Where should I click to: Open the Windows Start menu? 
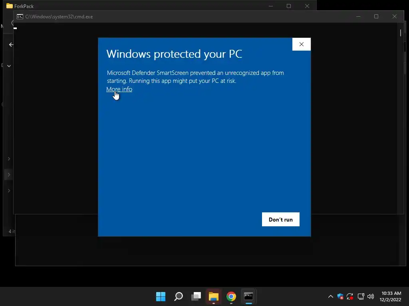pos(161,296)
